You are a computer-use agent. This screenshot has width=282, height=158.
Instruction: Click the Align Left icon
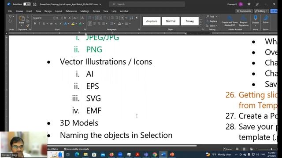90,24
